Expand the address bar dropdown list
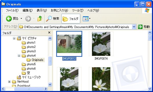Screen dimensions: 153x92 [x=134, y=27]
